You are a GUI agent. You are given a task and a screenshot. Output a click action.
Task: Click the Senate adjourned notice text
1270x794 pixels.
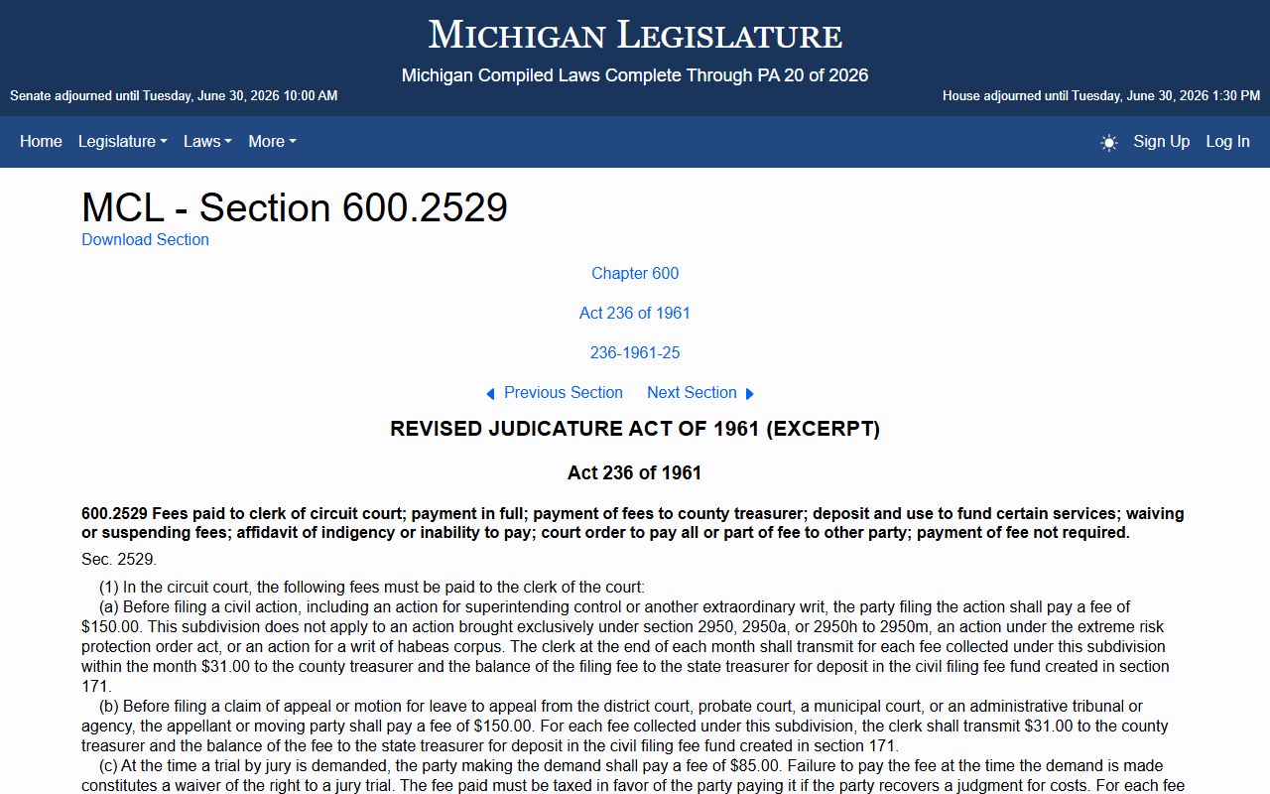(x=174, y=96)
